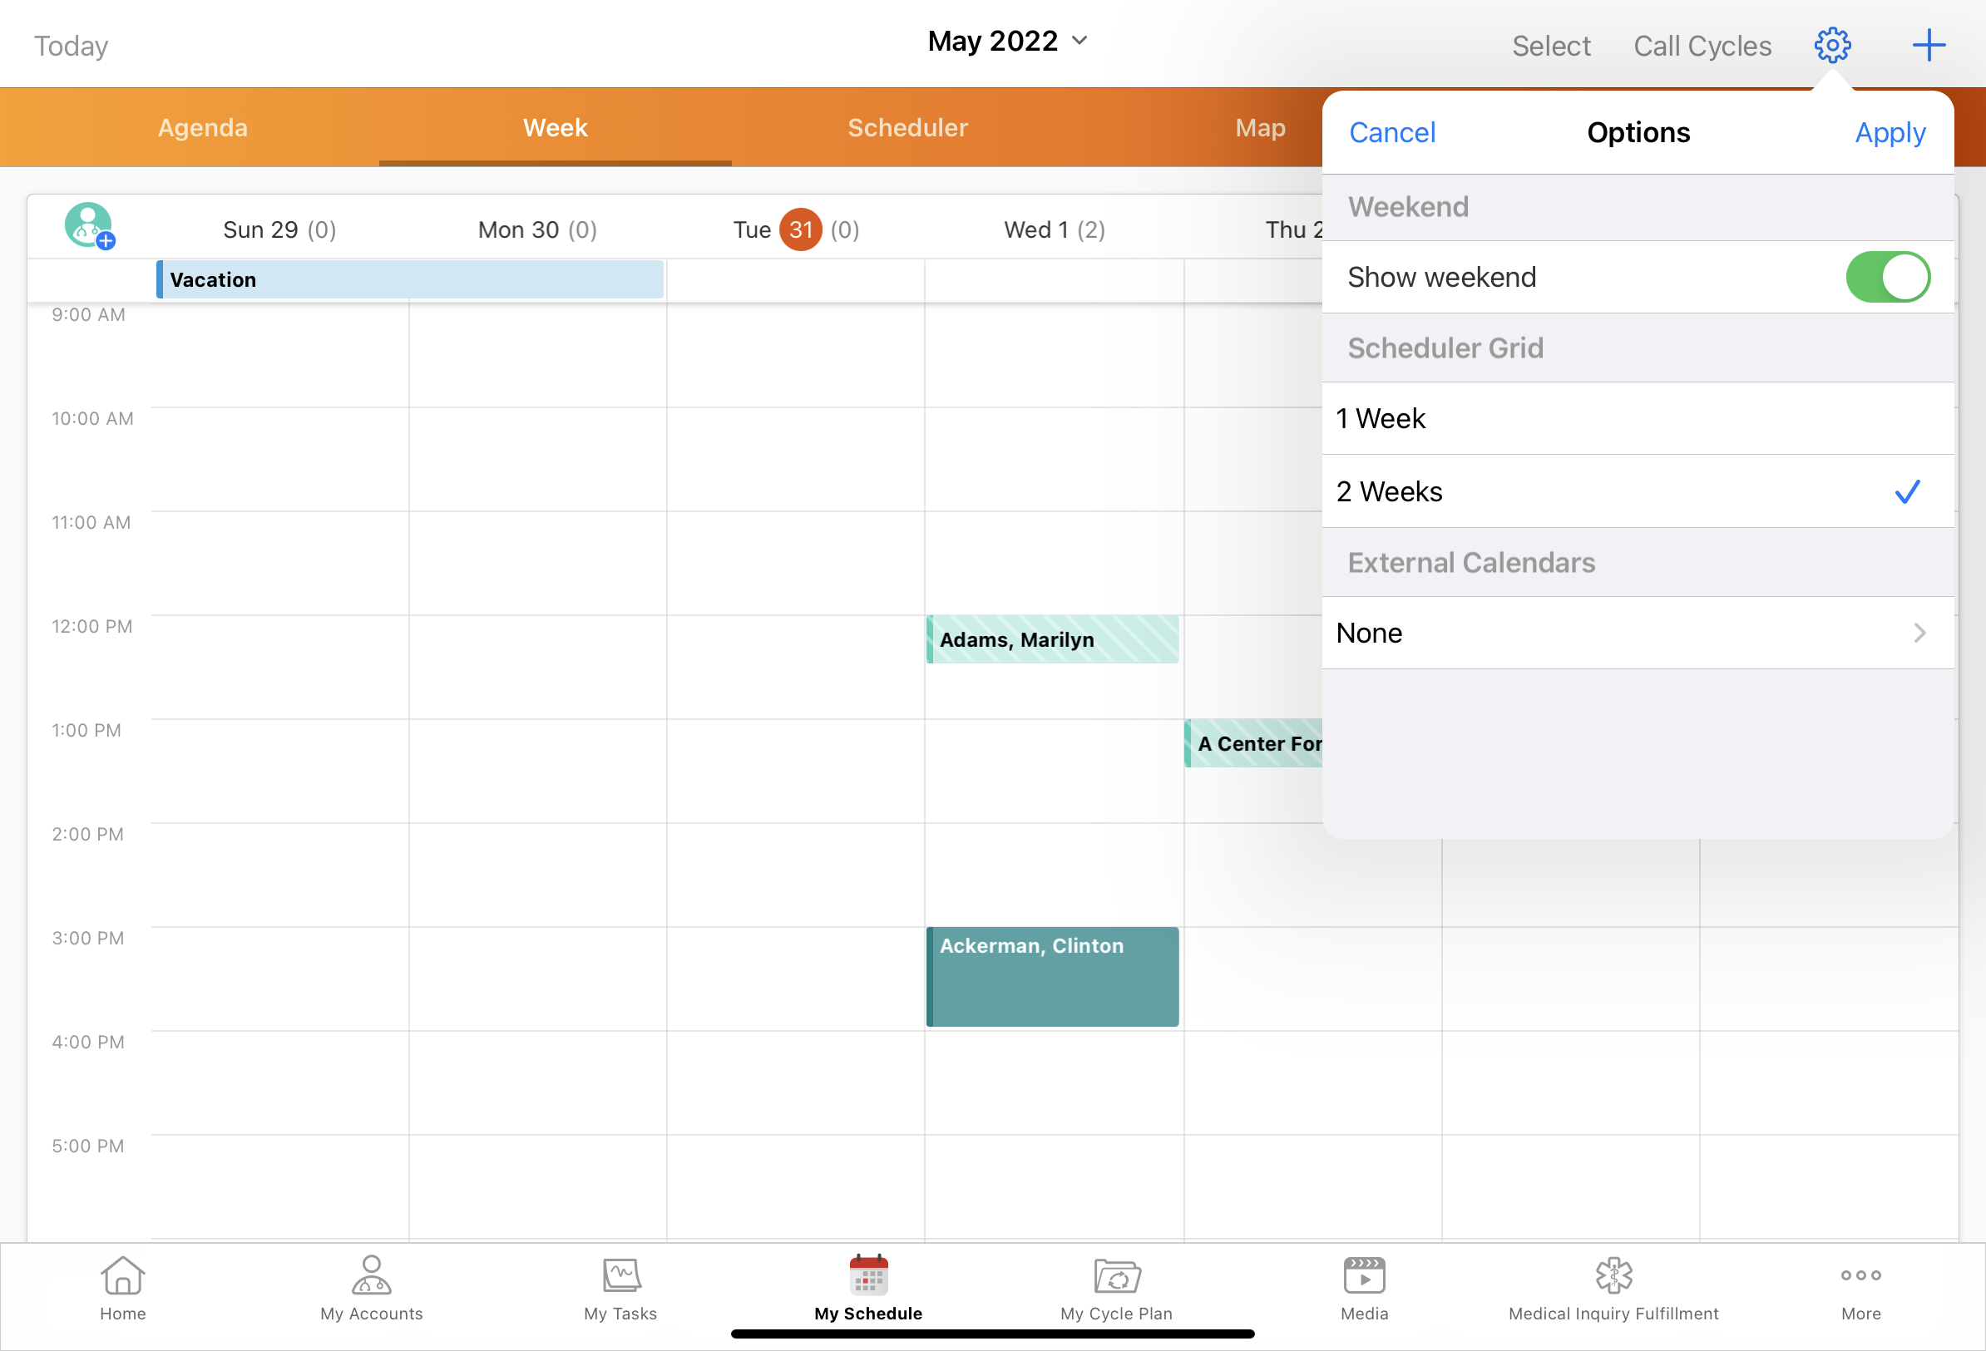Toggle the Show weekend switch
The image size is (1986, 1351).
coord(1887,277)
